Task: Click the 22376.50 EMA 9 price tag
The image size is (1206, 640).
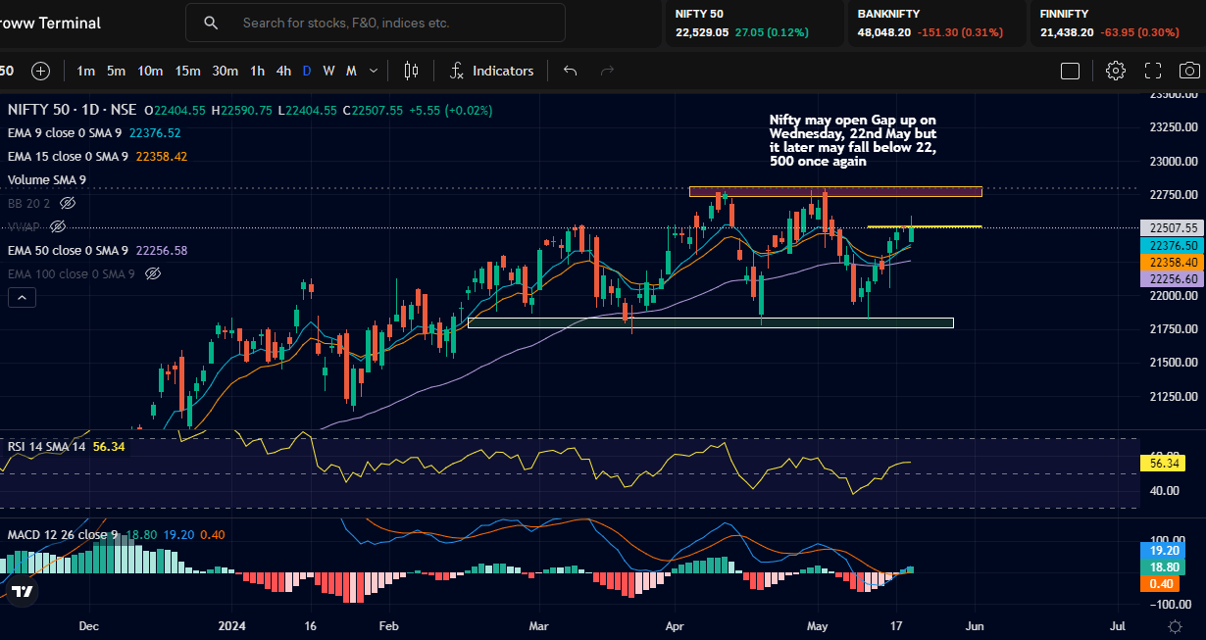Action: click(x=1174, y=245)
